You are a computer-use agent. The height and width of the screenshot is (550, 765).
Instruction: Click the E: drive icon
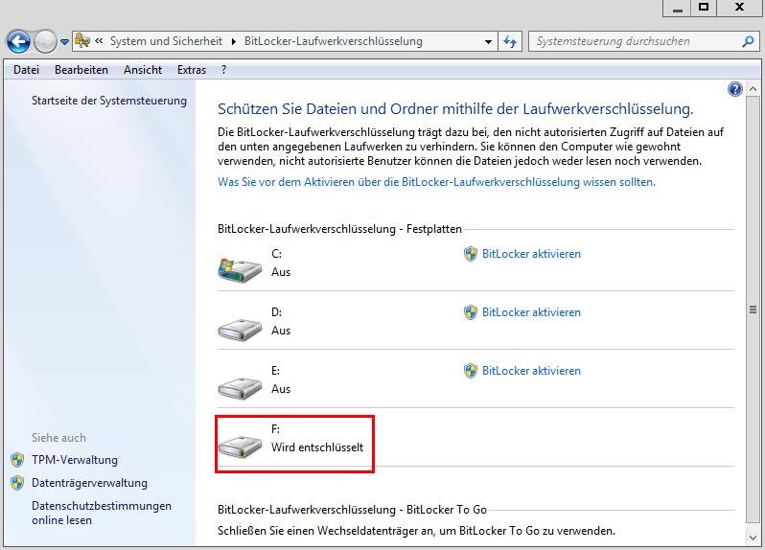240,388
